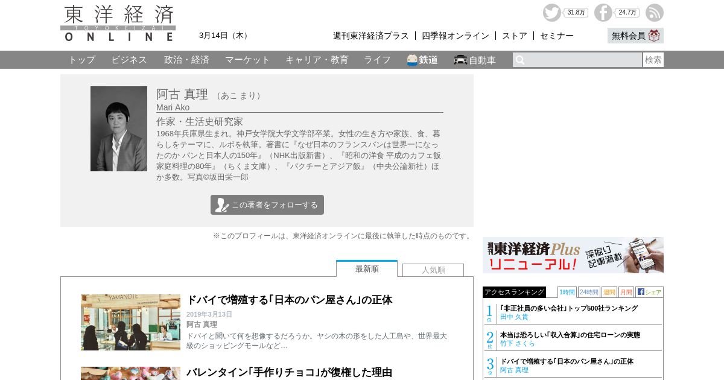Open ranking 2 本当は恐ろしい「収入合算」の住宅ローンの実態

coord(570,335)
